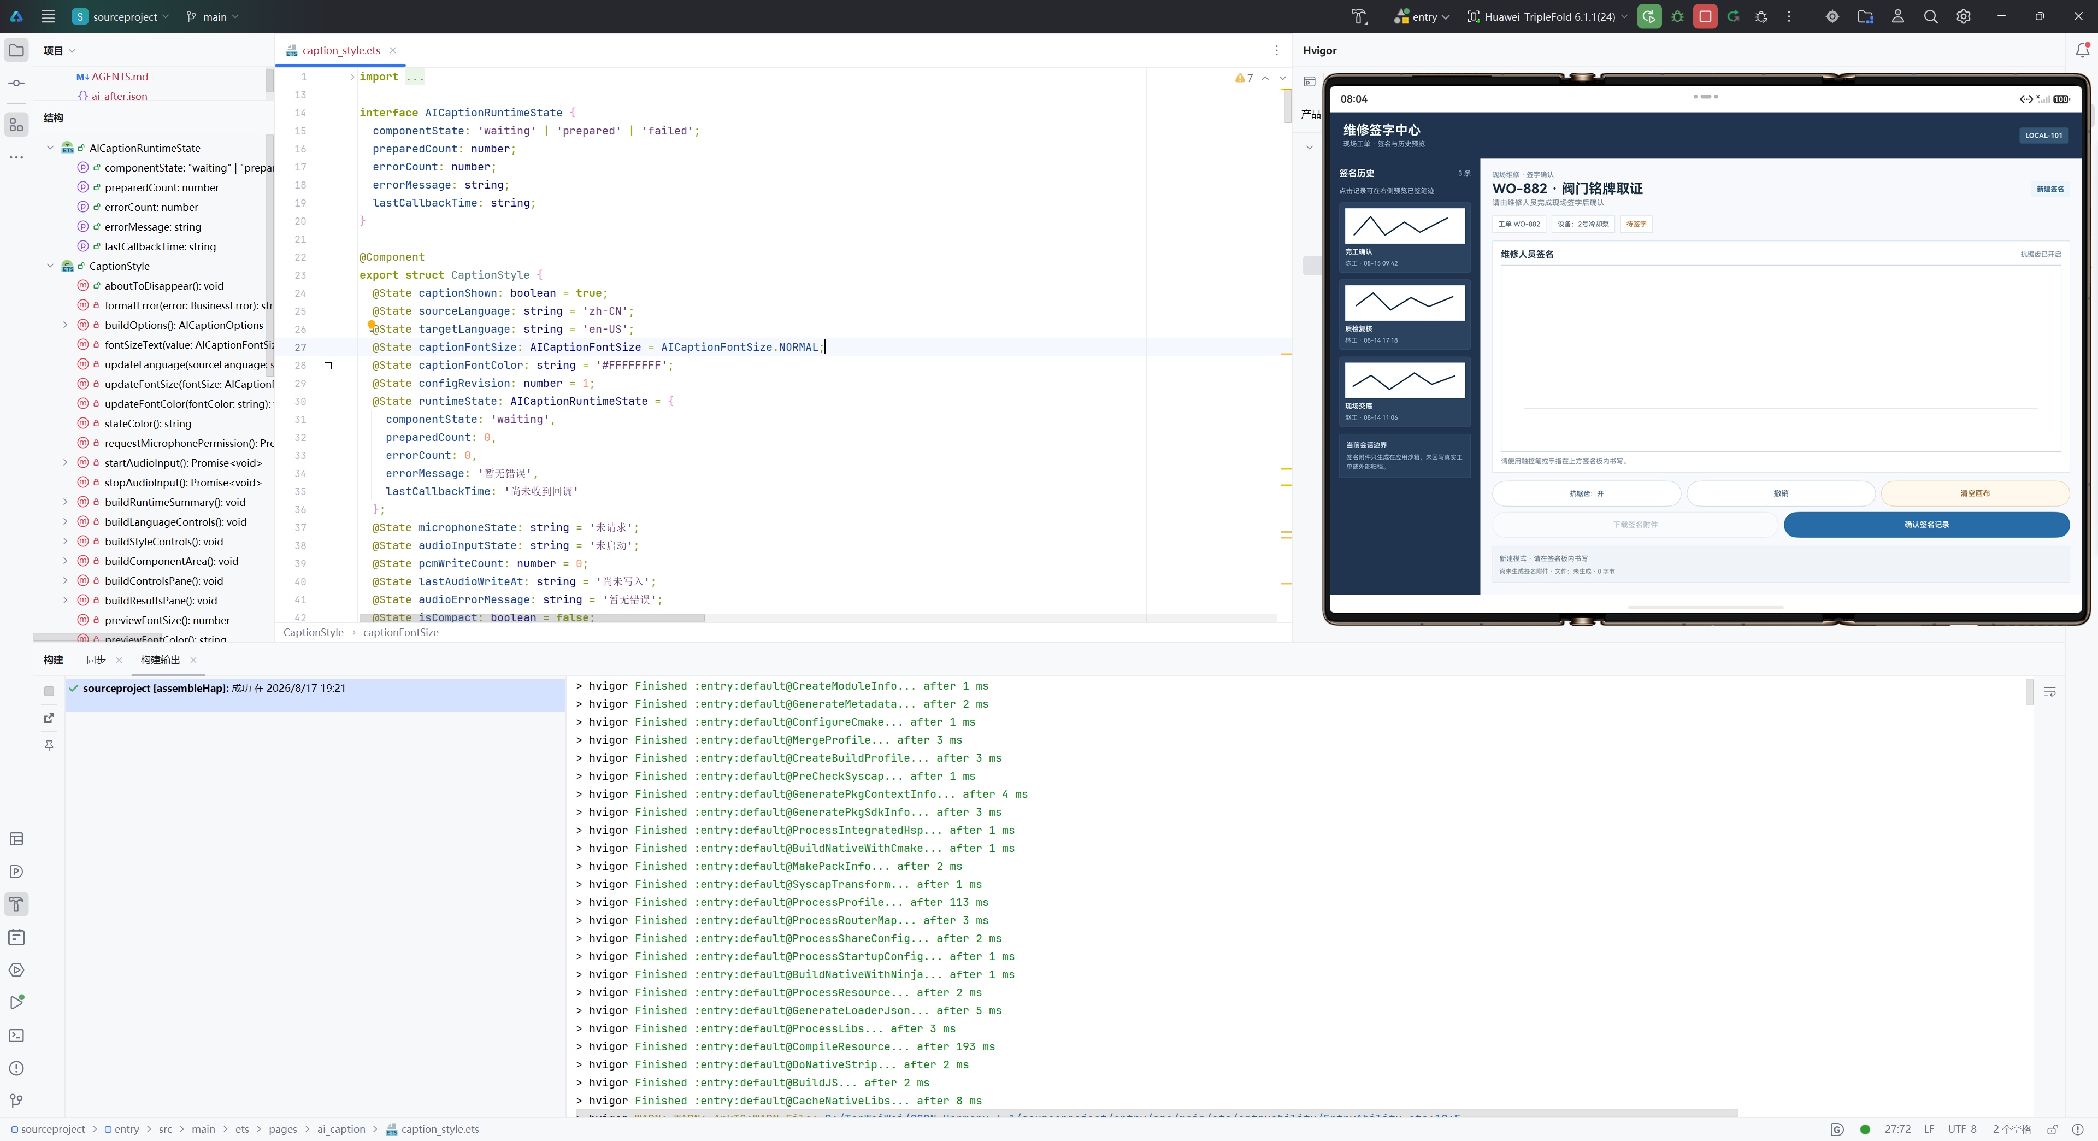
Task: Expand buildRuntimeSummary() structure node
Action: pos(65,503)
